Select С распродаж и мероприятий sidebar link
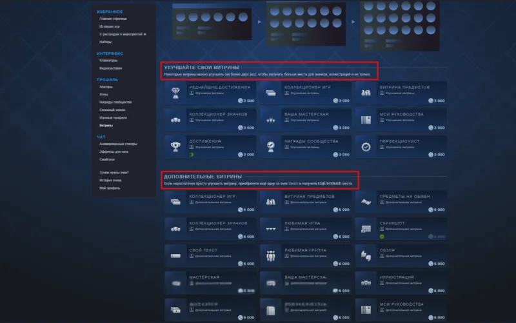The image size is (516, 323). pos(123,34)
